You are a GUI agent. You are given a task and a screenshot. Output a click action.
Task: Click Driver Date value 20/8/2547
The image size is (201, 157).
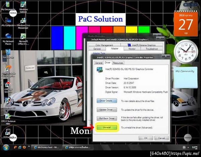129,83
